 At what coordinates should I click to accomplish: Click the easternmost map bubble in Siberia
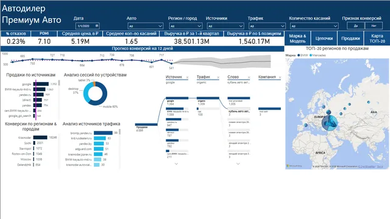point(368,102)
